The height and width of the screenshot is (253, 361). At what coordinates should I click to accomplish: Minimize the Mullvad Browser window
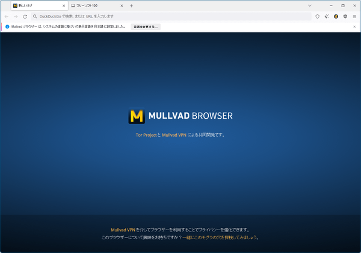331,6
